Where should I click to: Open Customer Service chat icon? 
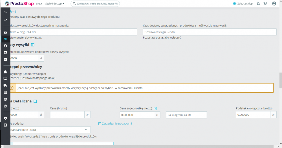coord(5,53)
